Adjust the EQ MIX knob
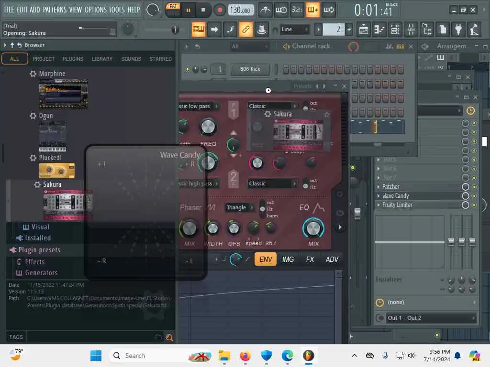The height and width of the screenshot is (367, 490). (313, 228)
